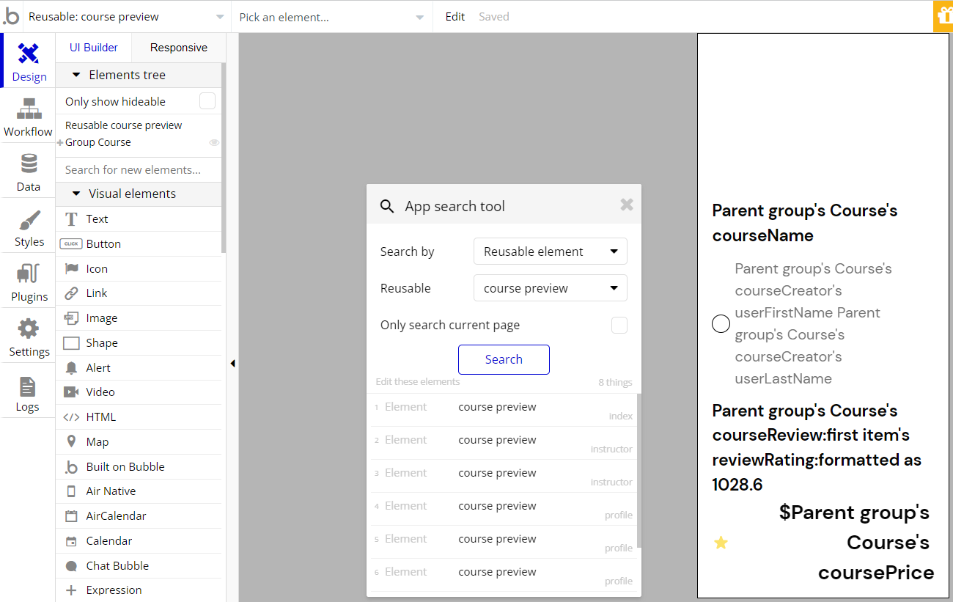953x602 pixels.
Task: Select the Map element icon
Action: [x=71, y=441]
